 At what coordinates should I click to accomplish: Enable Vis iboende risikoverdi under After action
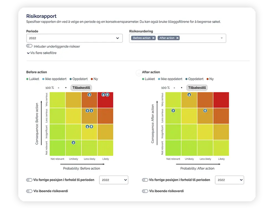click(145, 191)
